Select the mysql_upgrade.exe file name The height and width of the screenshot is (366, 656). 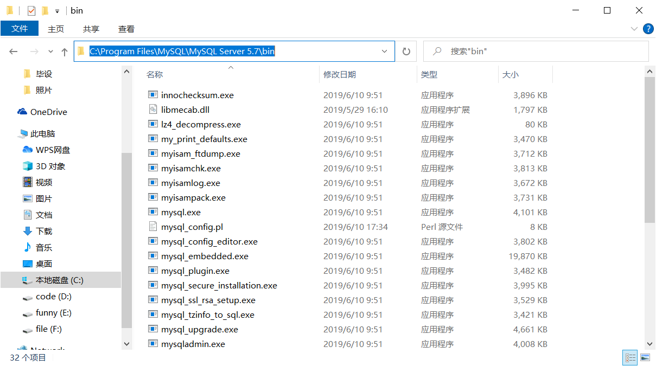tap(200, 329)
